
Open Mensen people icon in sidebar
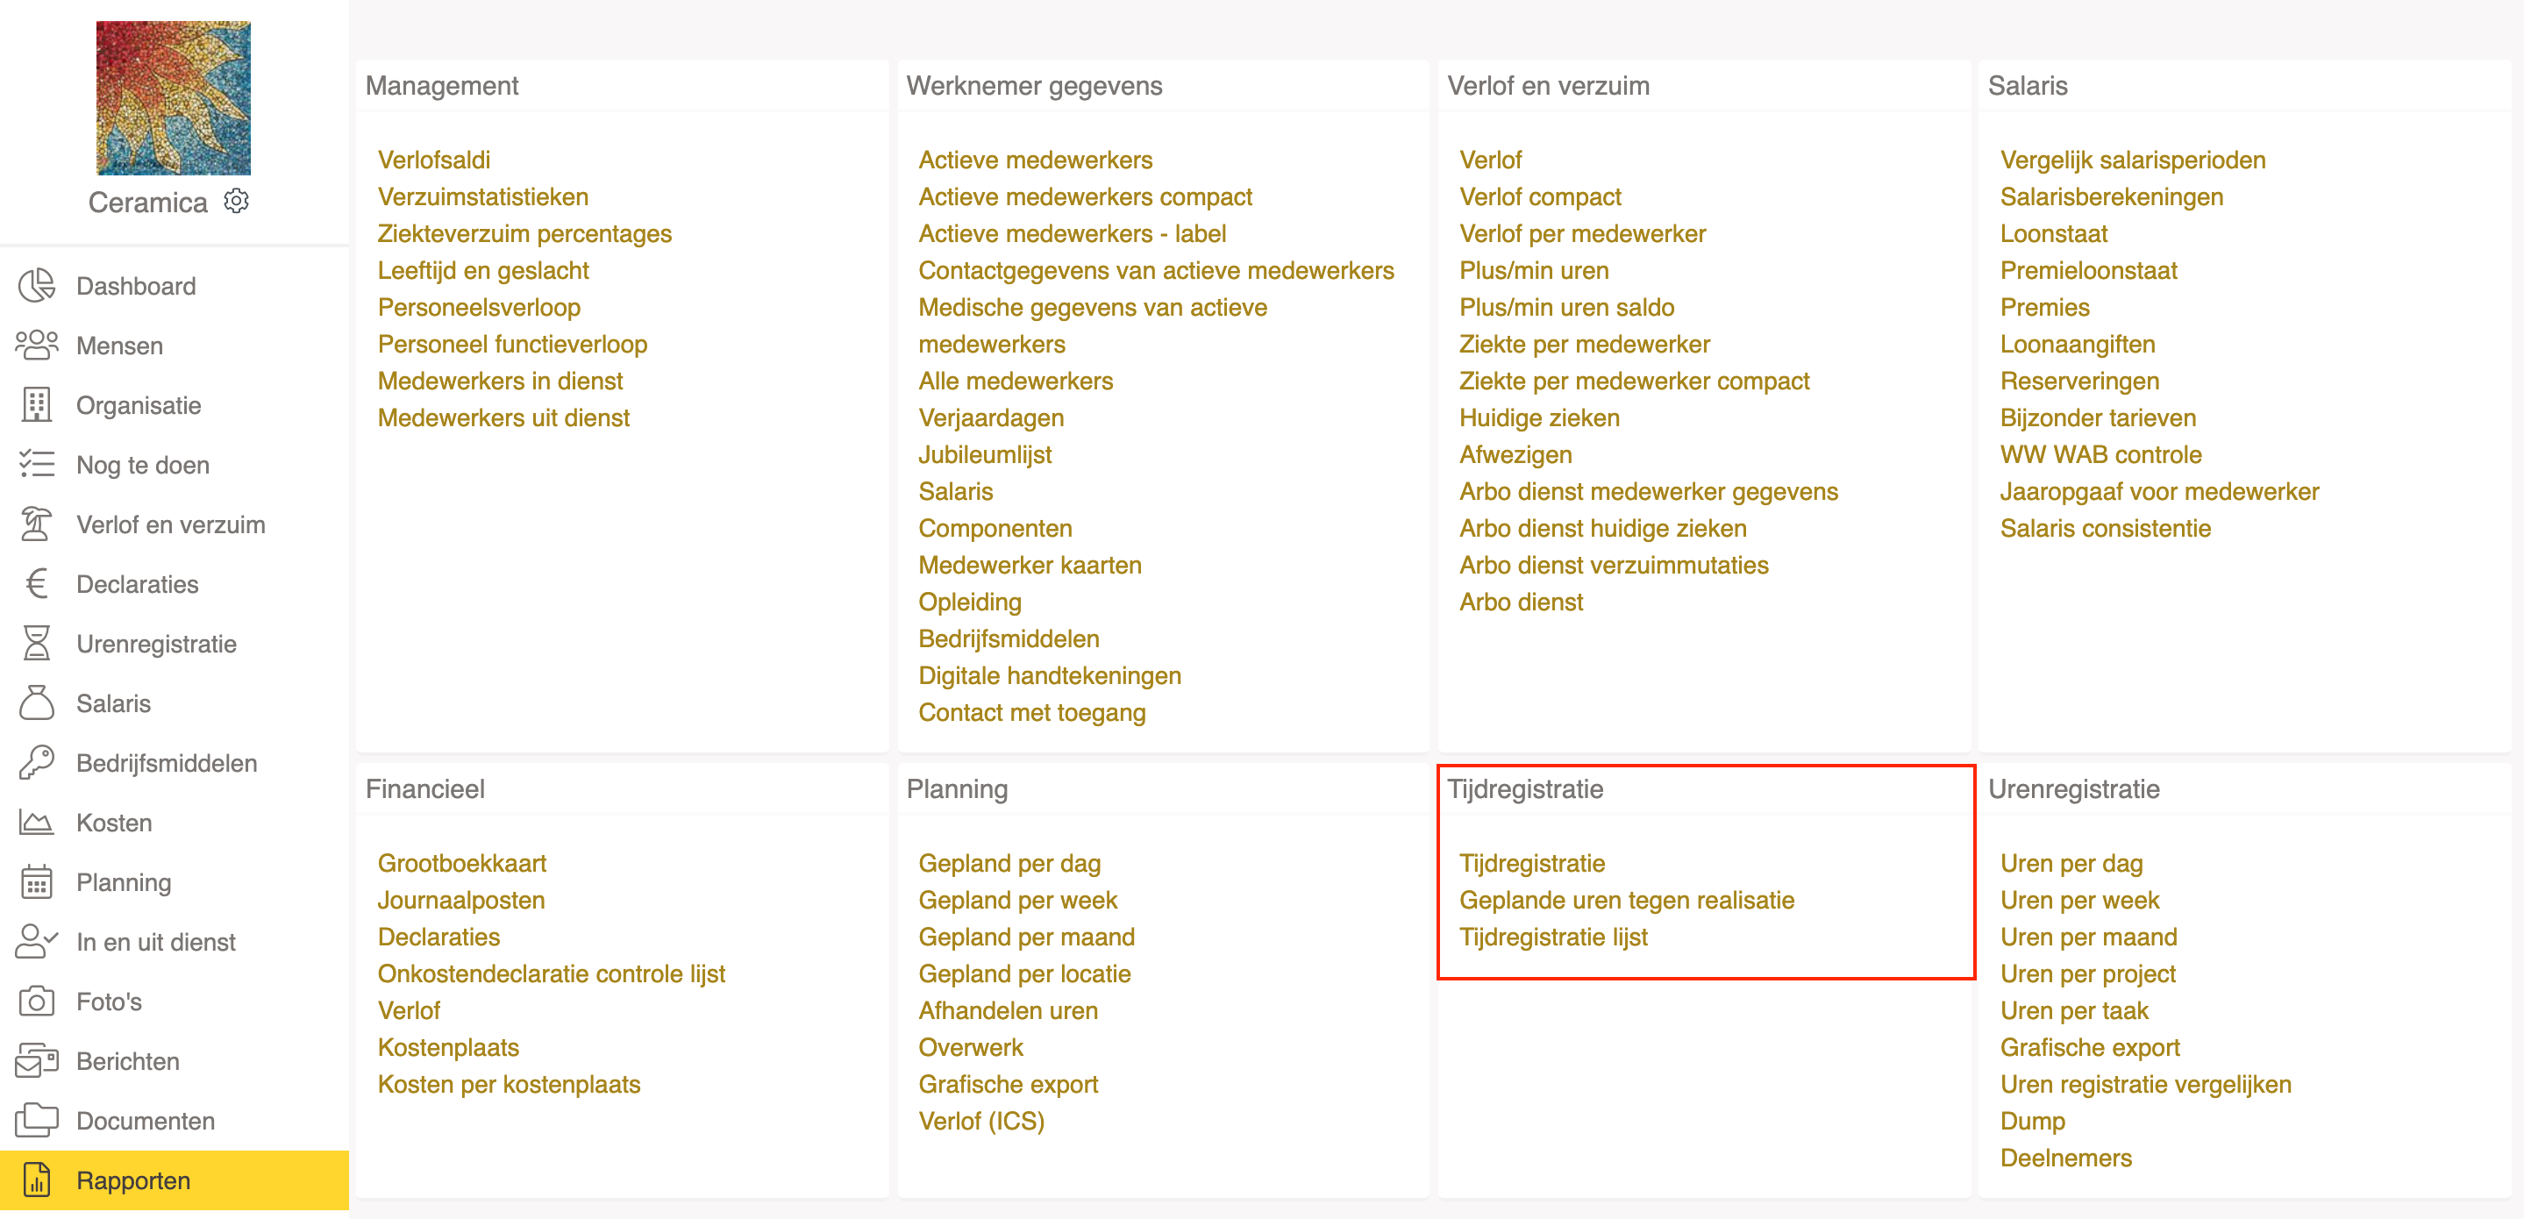[x=36, y=345]
